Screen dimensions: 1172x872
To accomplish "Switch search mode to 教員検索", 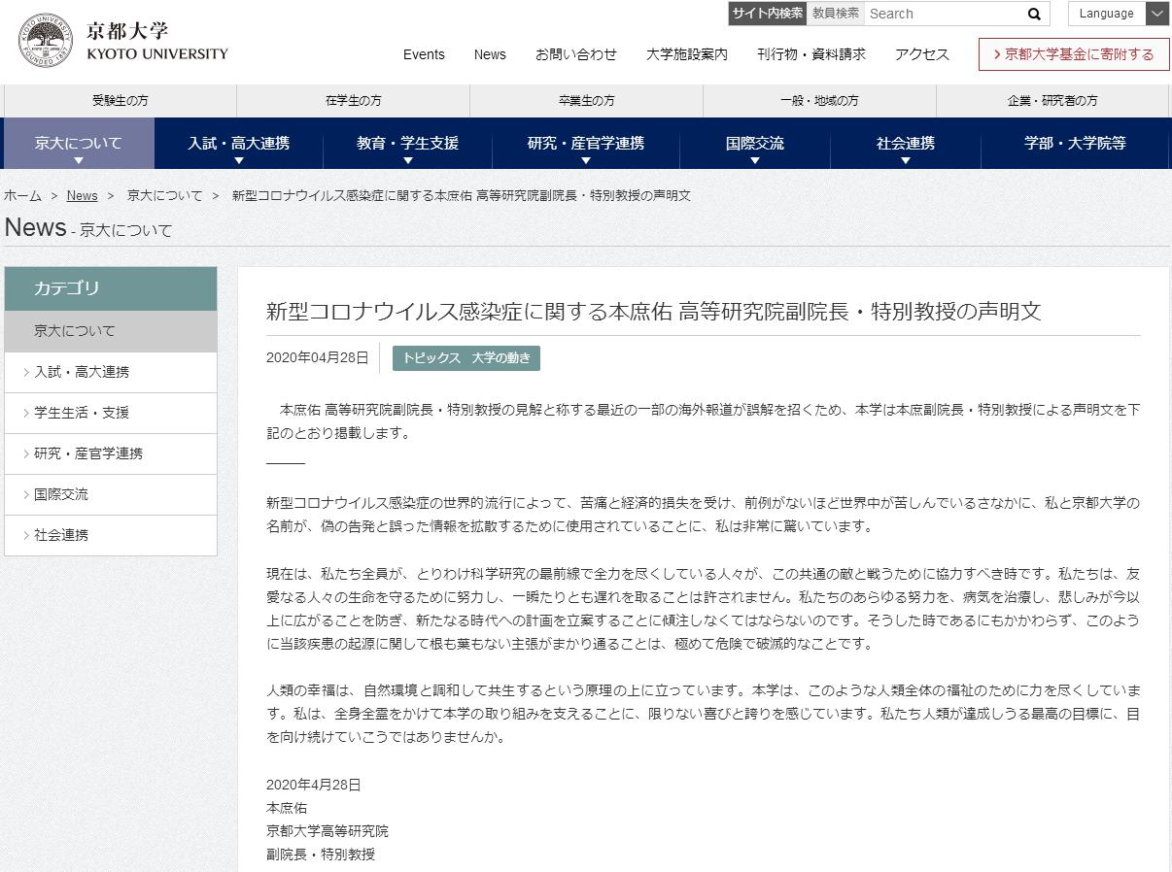I will click(835, 14).
